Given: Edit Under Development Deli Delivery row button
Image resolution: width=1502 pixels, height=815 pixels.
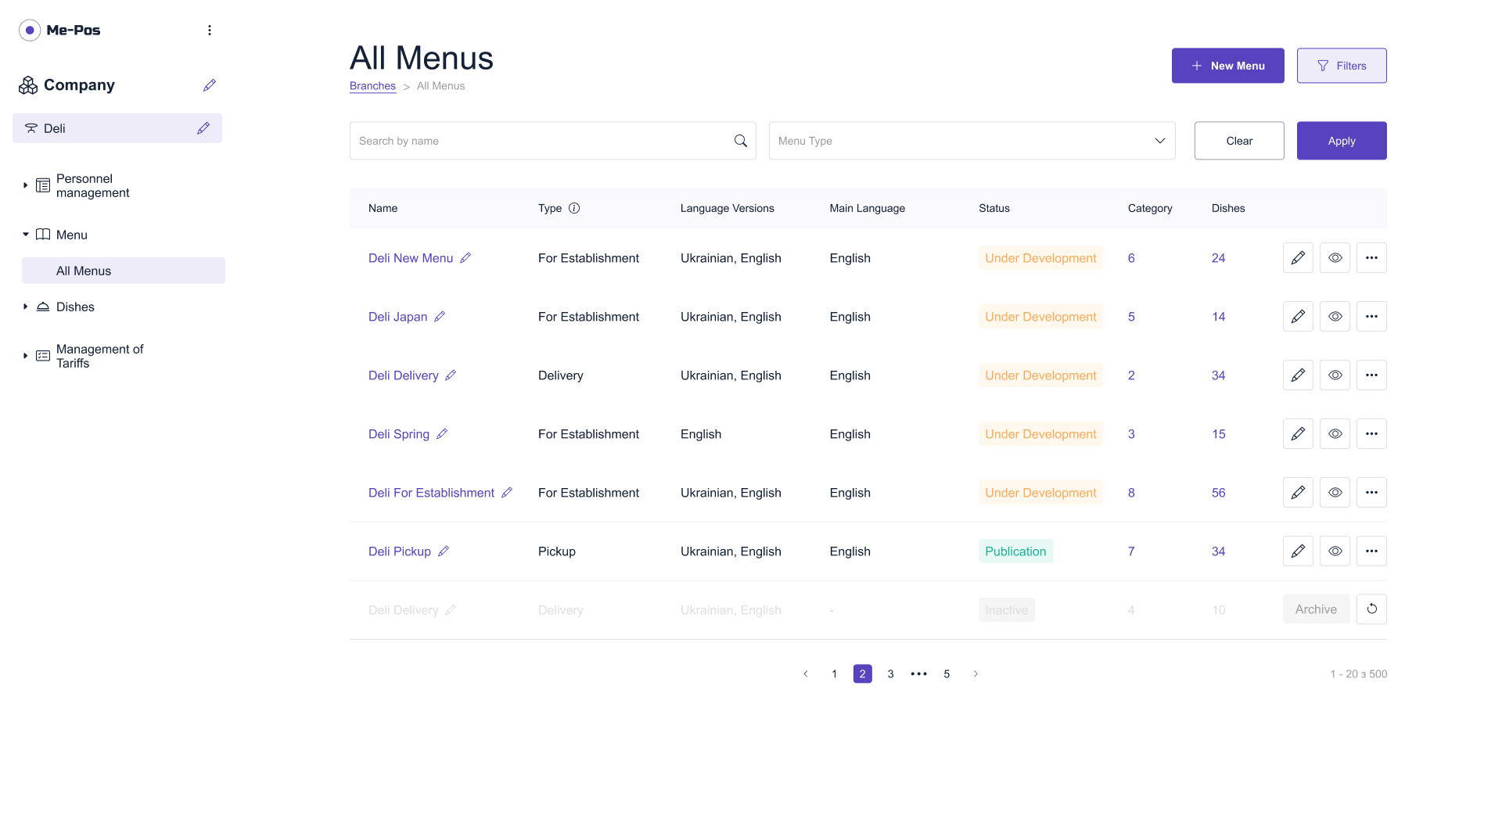Looking at the screenshot, I should pyautogui.click(x=1298, y=375).
